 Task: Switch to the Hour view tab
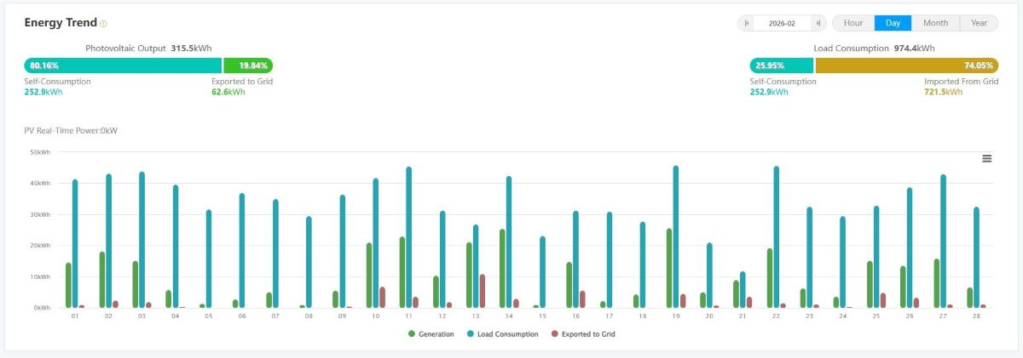(x=852, y=23)
